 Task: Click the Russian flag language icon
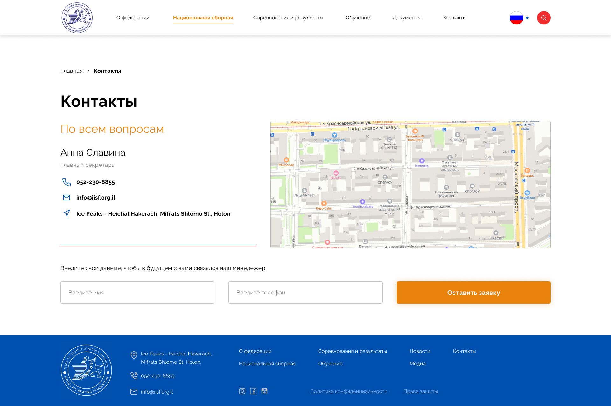tap(516, 18)
